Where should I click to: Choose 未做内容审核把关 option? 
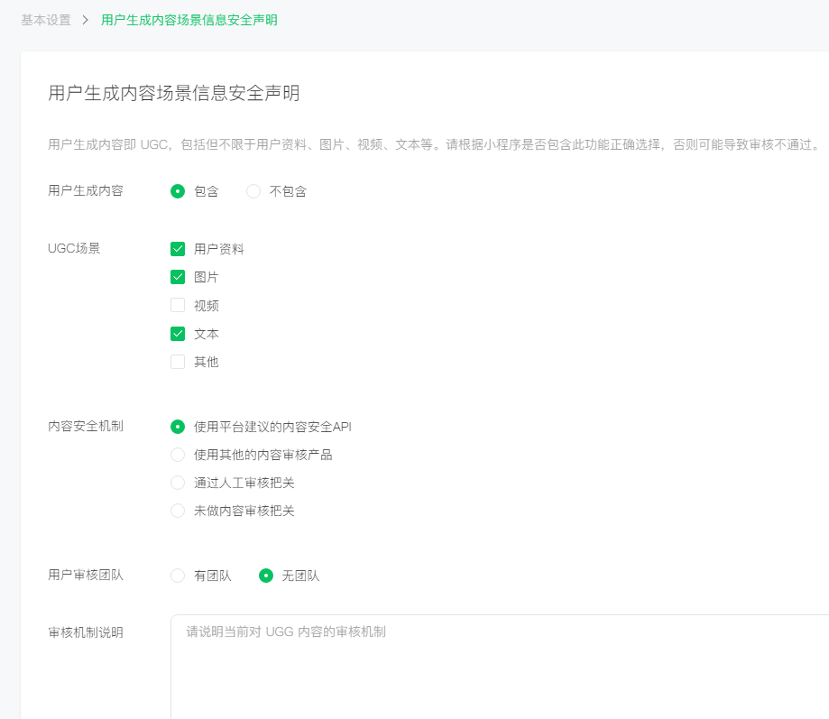(178, 511)
